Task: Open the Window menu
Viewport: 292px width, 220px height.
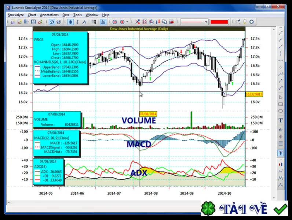Action: pyautogui.click(x=92, y=15)
